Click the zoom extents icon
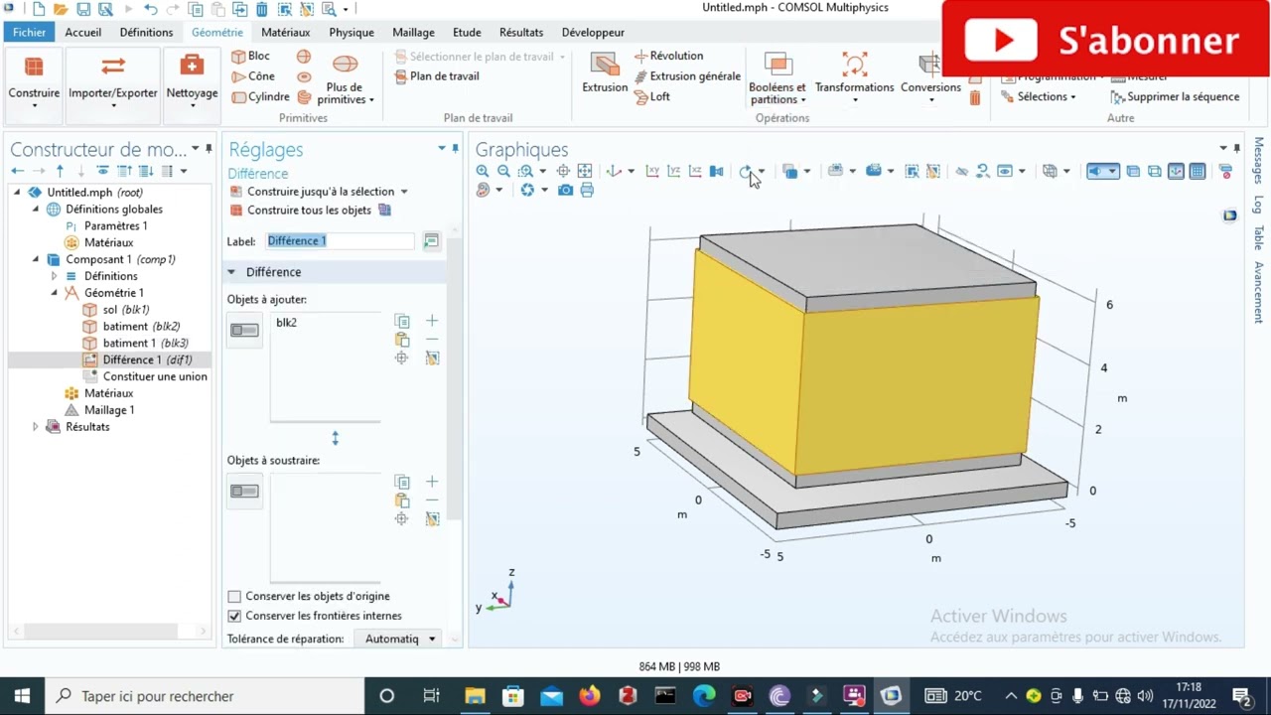Image resolution: width=1271 pixels, height=715 pixels. pyautogui.click(x=585, y=171)
